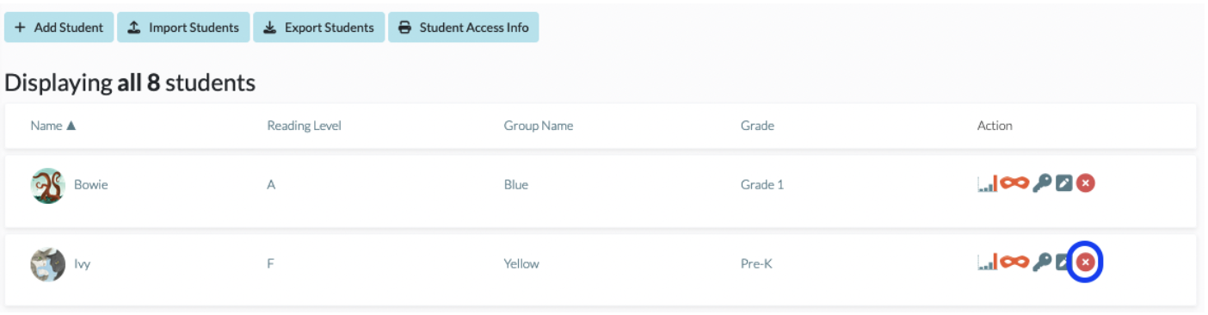
Task: Open Bowie's key password icon
Action: coord(1042,183)
